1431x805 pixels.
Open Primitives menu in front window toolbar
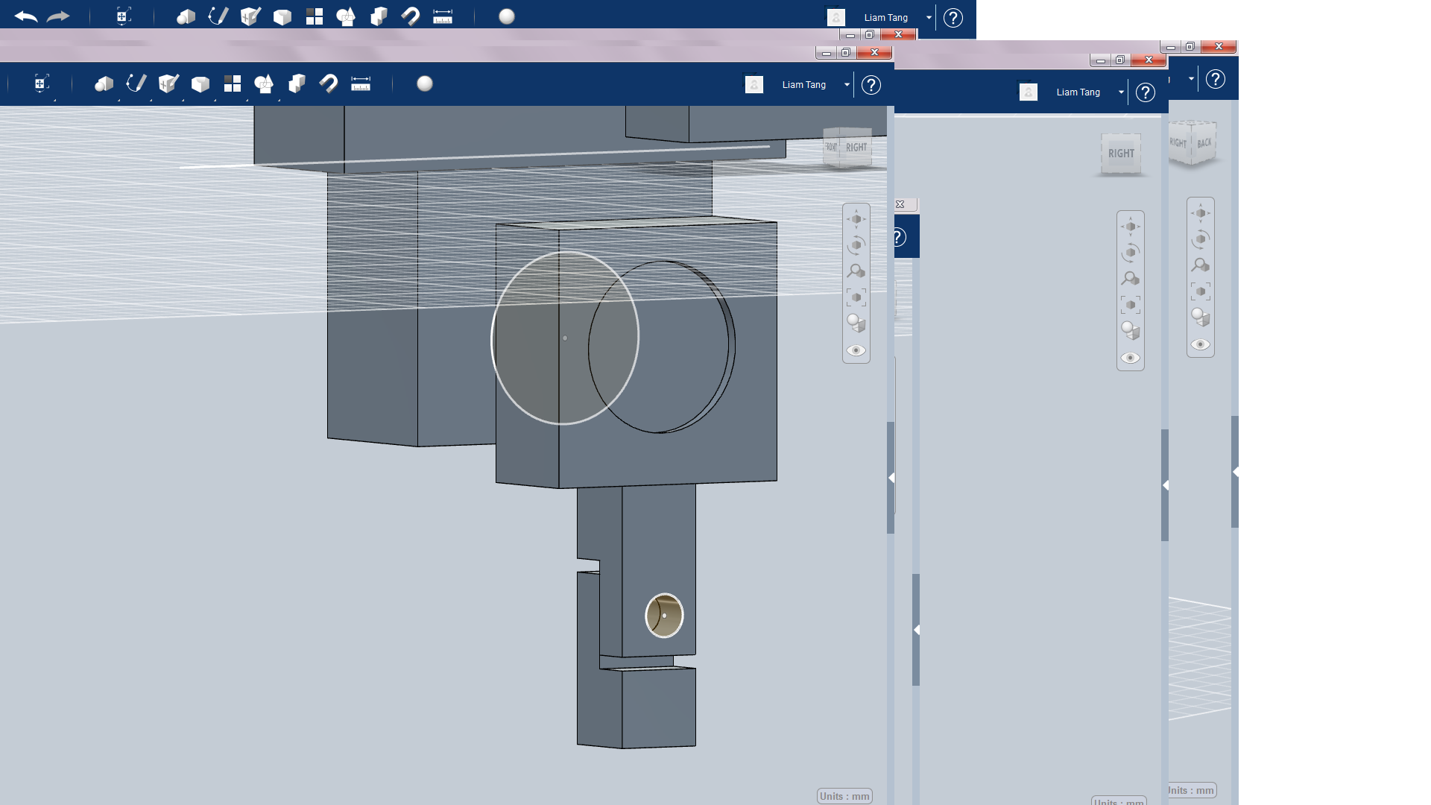coord(104,84)
